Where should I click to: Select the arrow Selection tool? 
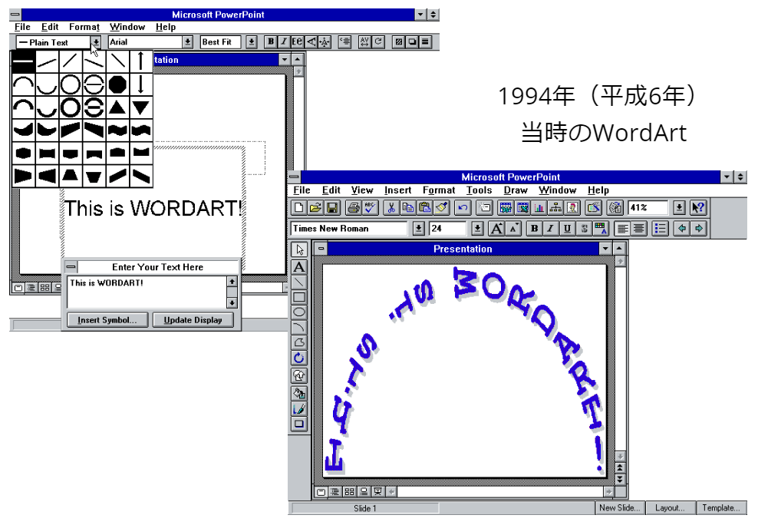tap(299, 250)
